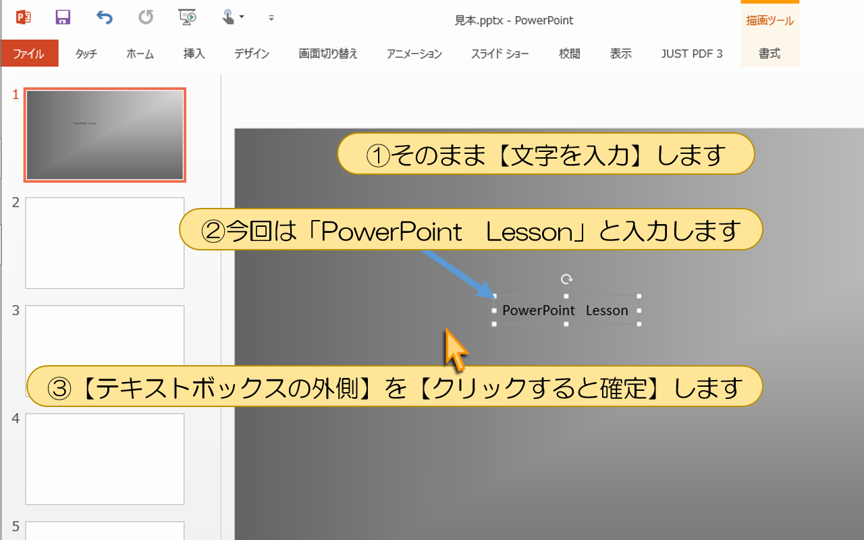The width and height of the screenshot is (864, 540).
Task: Open the 表示 ribbon tab
Action: coord(621,54)
